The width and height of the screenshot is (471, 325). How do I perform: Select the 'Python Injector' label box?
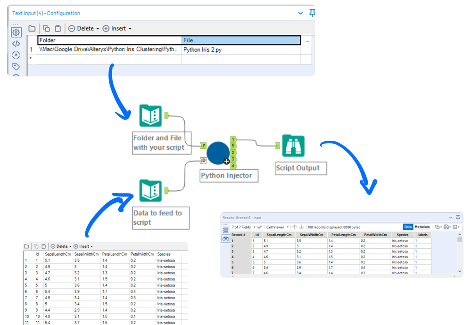[x=229, y=176]
